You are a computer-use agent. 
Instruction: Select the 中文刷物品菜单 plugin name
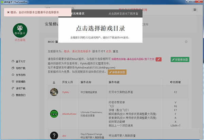click(x=89, y=92)
